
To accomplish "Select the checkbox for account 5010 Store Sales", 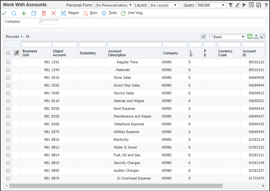I will [8, 78].
